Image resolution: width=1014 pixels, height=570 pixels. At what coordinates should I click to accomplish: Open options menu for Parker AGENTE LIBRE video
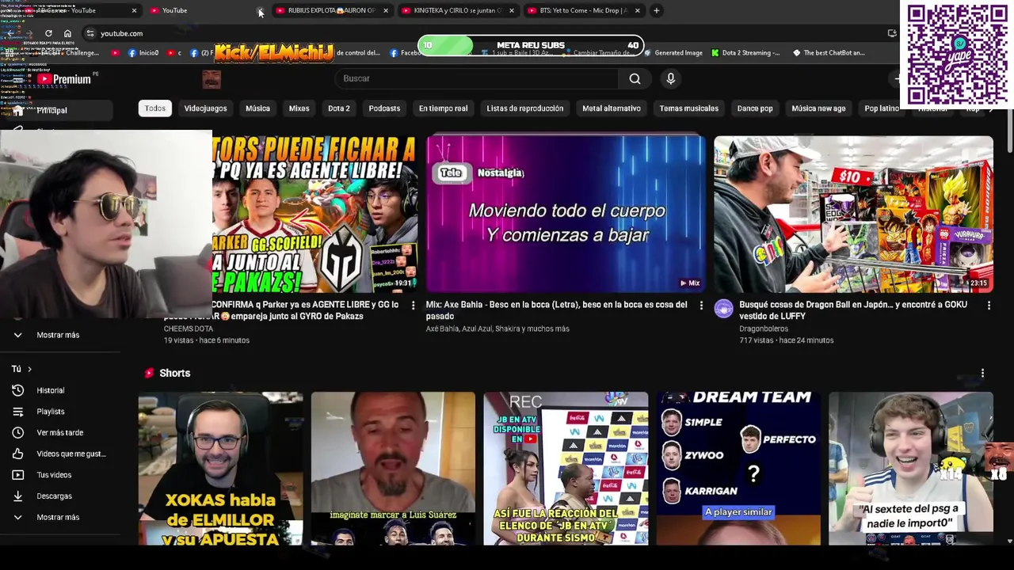point(413,305)
